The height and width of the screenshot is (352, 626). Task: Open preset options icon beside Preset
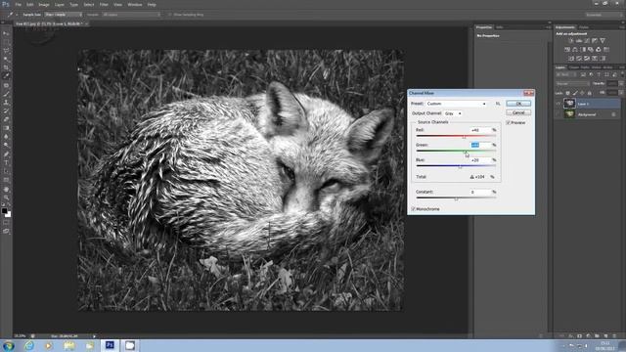(498, 104)
